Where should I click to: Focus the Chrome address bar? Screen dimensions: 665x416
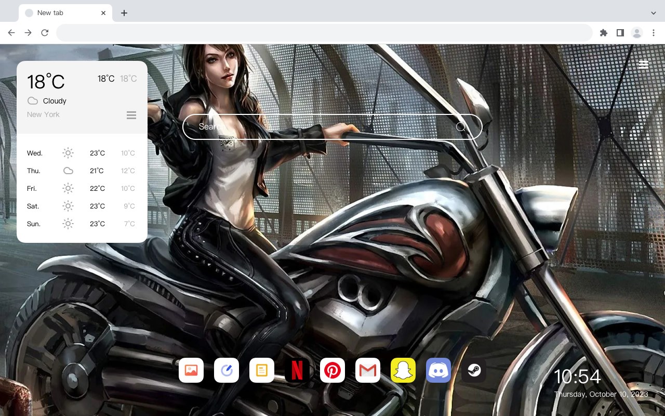click(324, 33)
